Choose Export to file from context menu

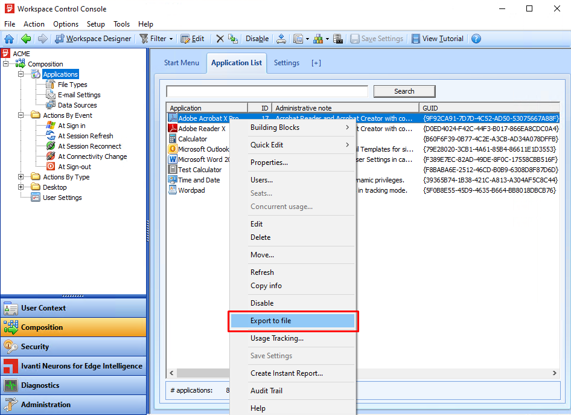coord(292,321)
